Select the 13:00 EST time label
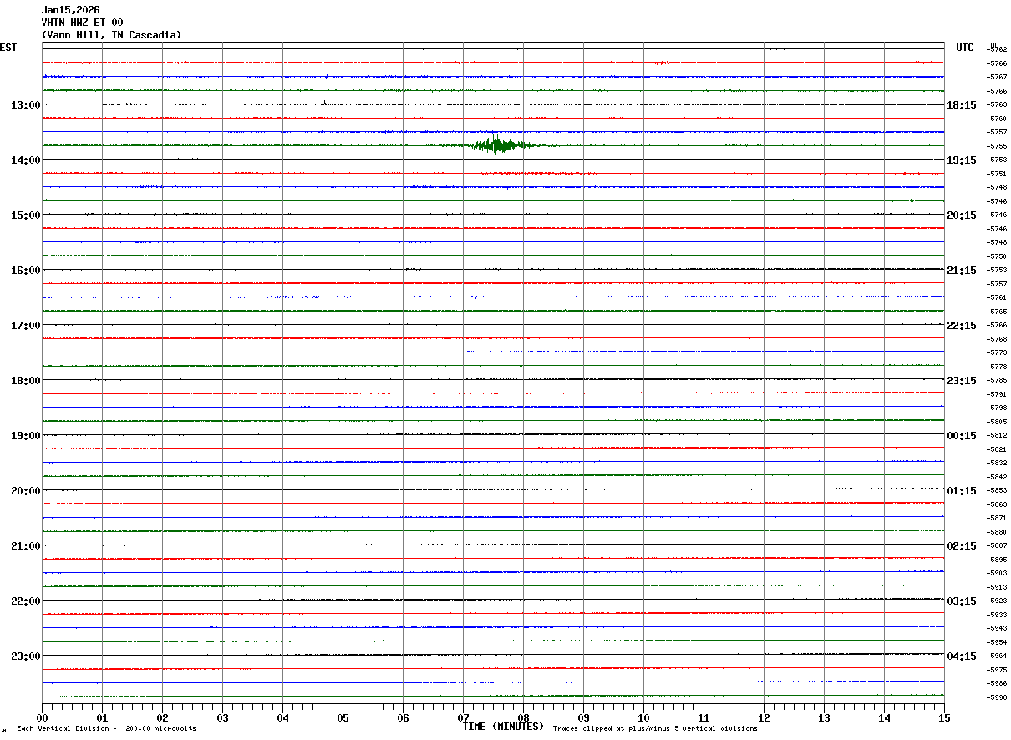 [25, 105]
